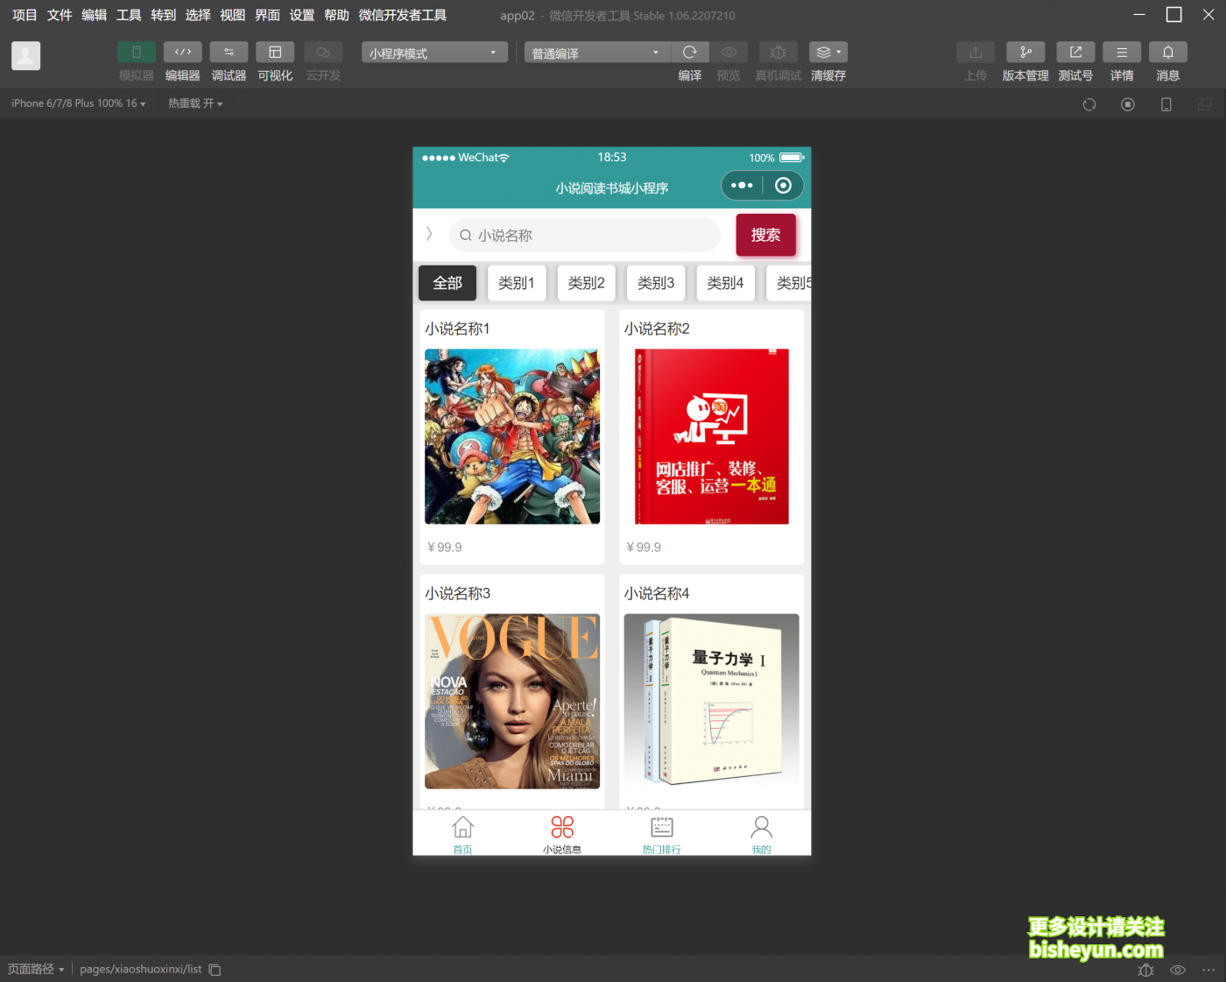This screenshot has height=982, width=1226.
Task: Expand the 清缓存 clear cache dropdown arrow
Action: 840,52
